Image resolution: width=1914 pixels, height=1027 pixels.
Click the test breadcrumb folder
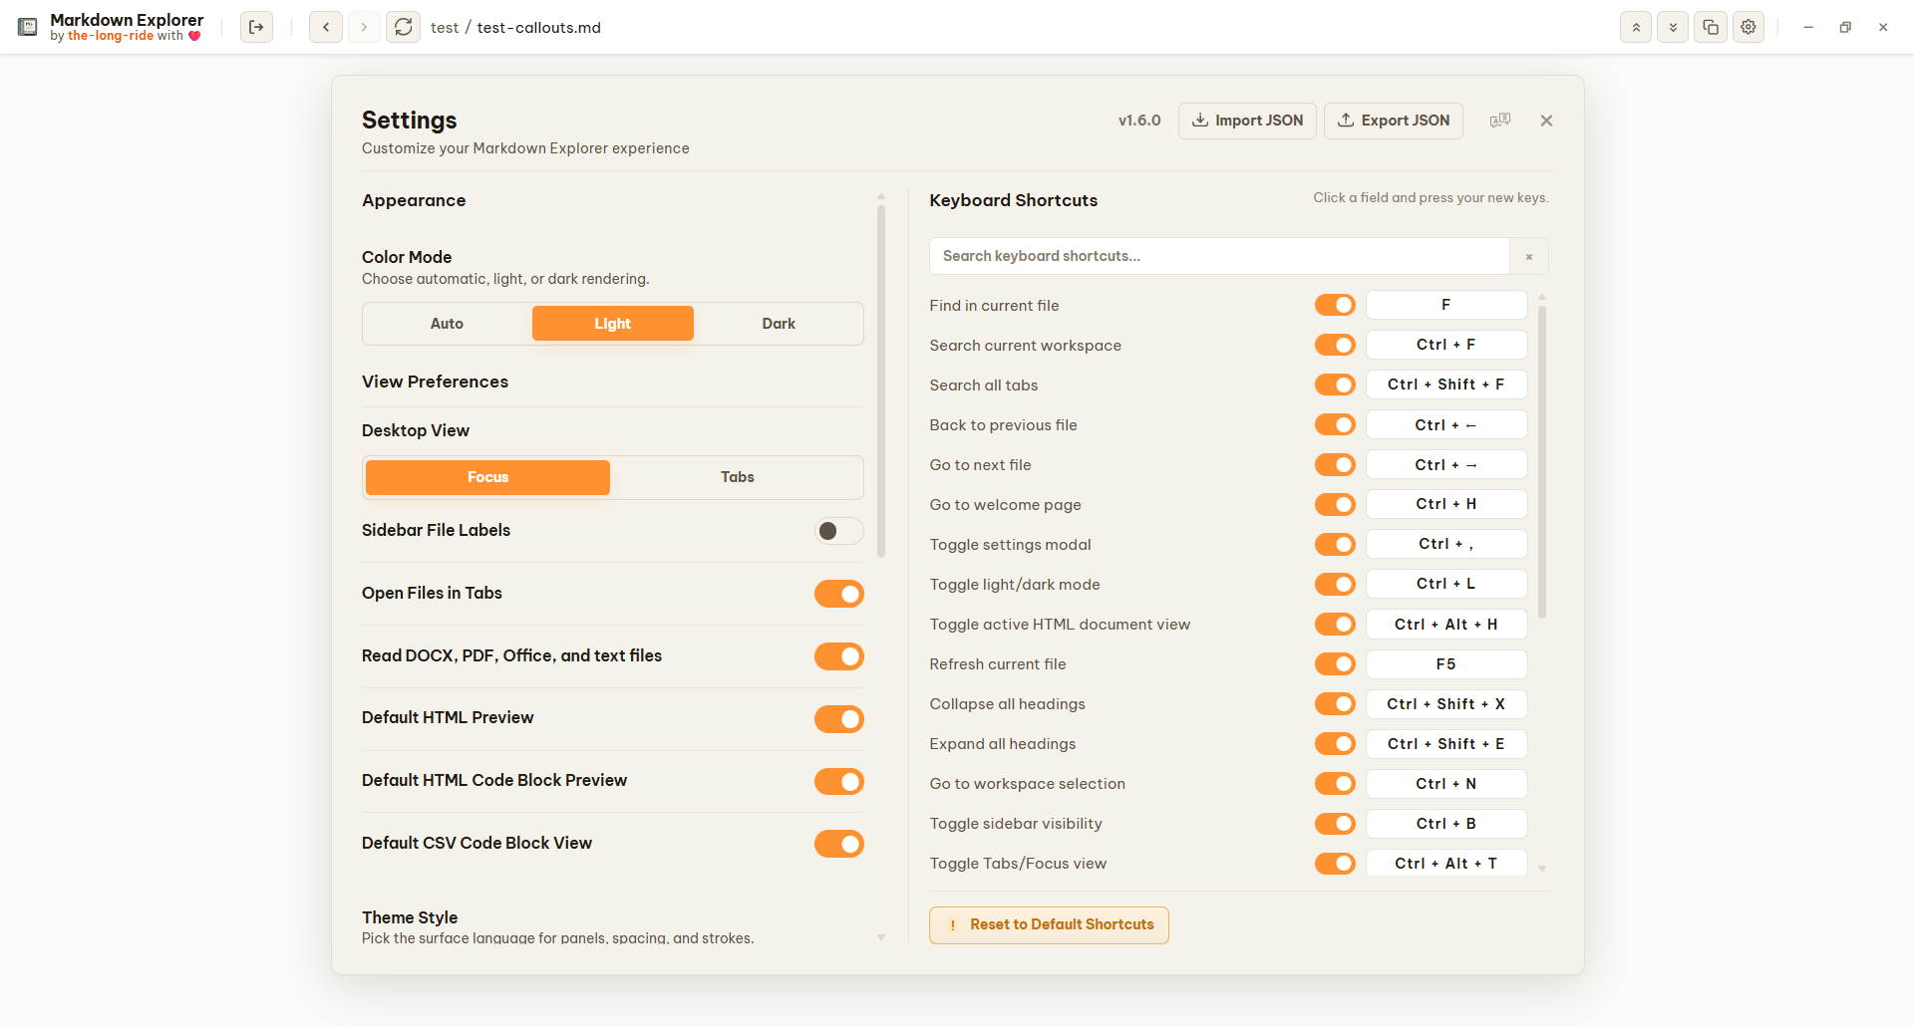click(445, 28)
